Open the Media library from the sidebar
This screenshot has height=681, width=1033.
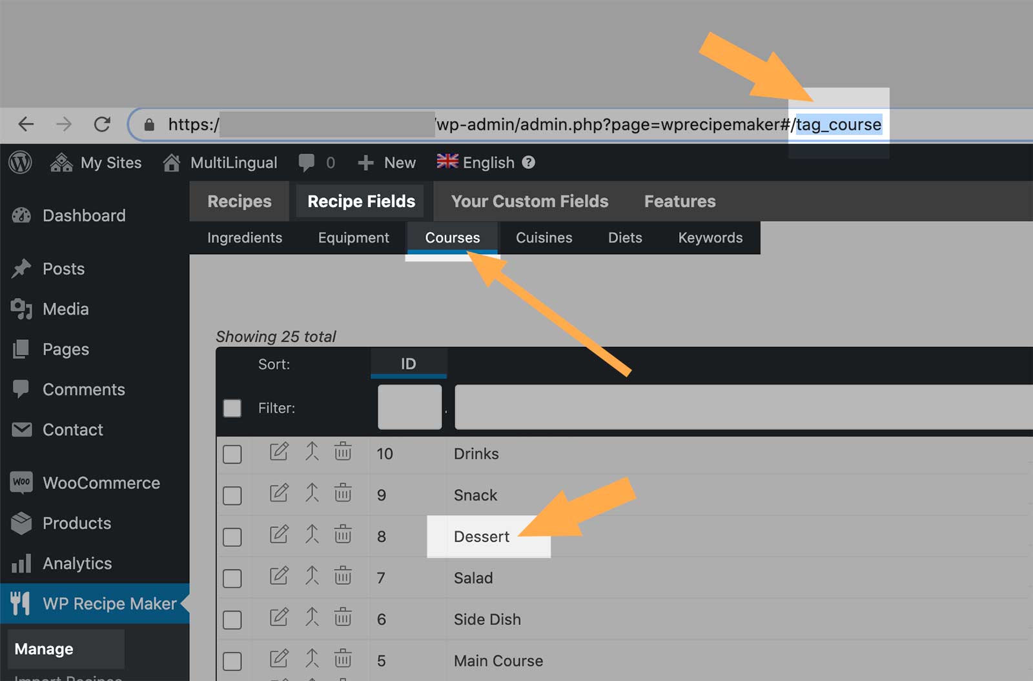click(x=65, y=309)
